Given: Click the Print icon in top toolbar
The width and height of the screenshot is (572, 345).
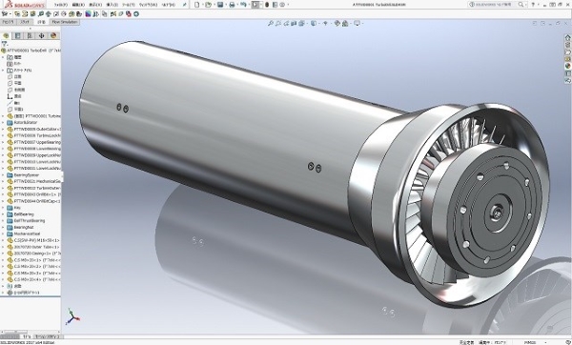Looking at the screenshot, I should click(232, 5).
